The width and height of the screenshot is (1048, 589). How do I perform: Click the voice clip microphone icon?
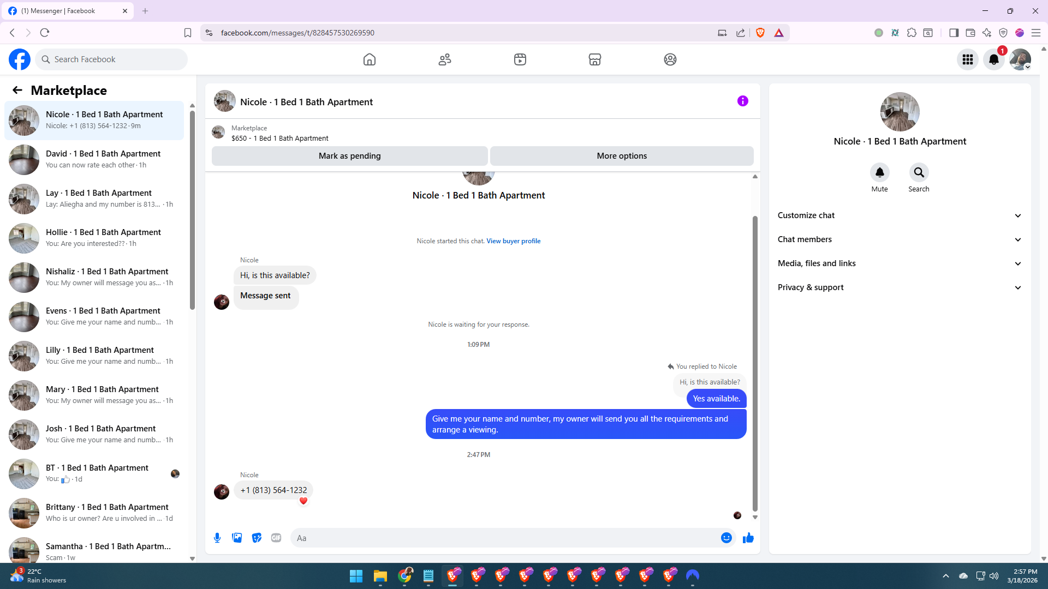(x=217, y=538)
